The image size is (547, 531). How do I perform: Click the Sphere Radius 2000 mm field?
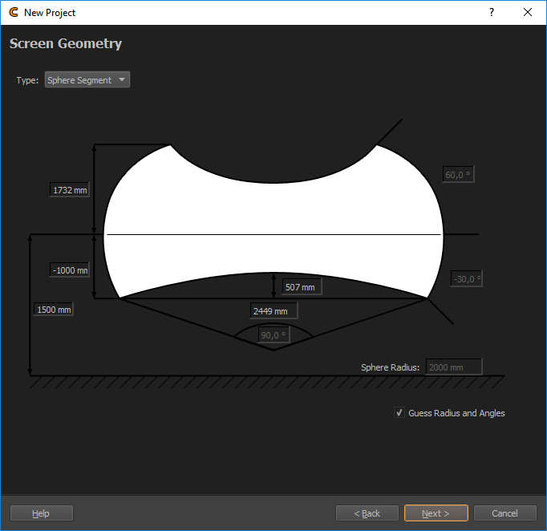point(453,367)
